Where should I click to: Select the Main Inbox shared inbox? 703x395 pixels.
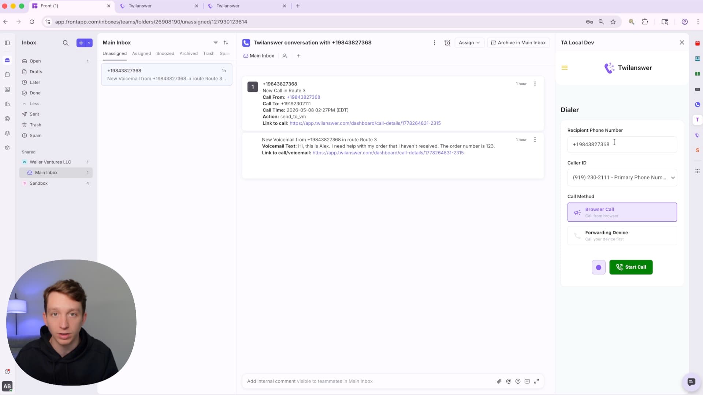tap(56, 173)
